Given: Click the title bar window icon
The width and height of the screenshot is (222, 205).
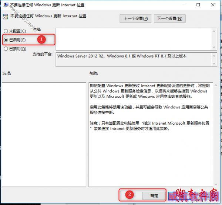Looking at the screenshot, I should coord(6,5).
